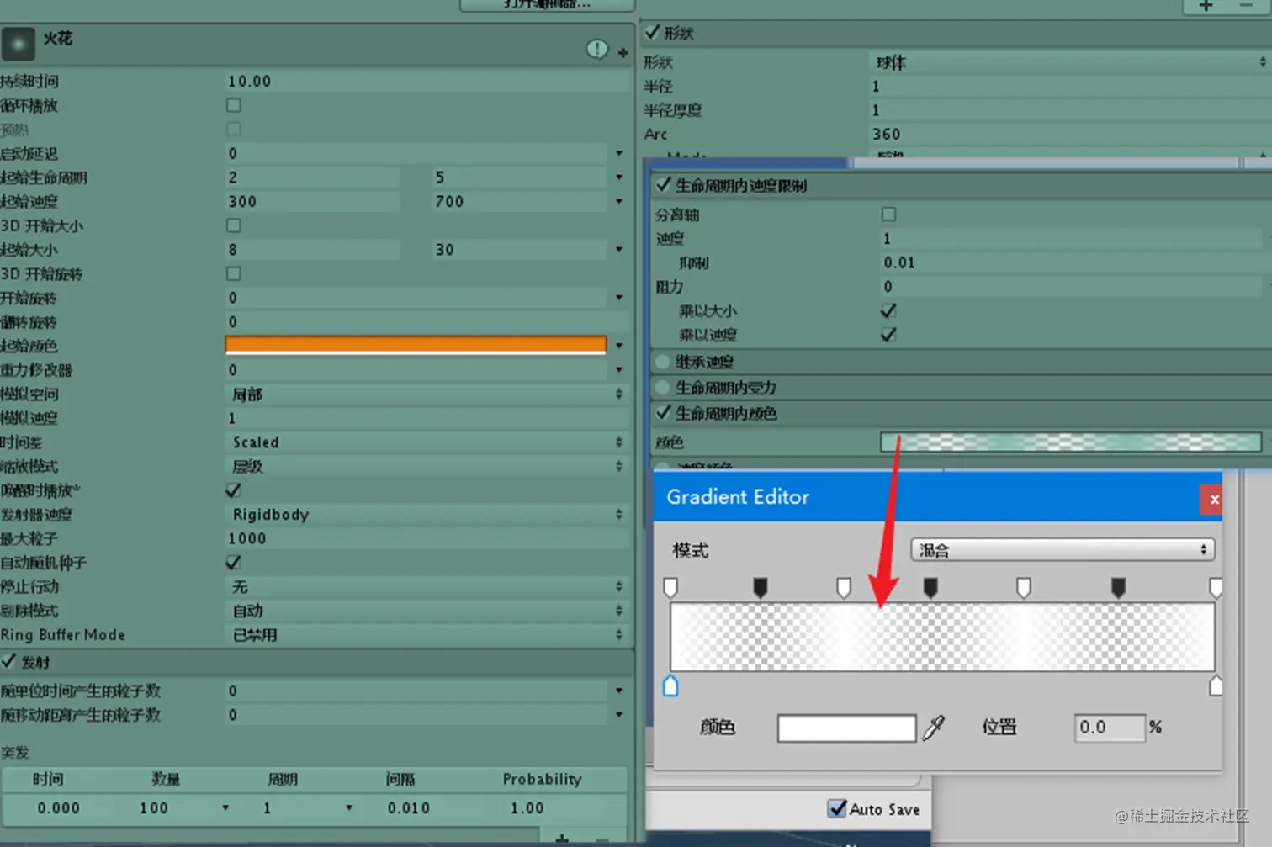
Task: Enable the 生命周期内受力 module toggle
Action: [x=663, y=387]
